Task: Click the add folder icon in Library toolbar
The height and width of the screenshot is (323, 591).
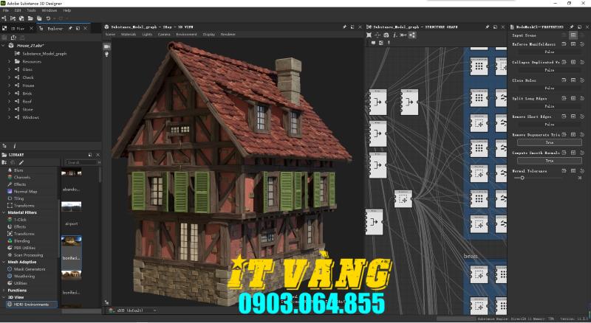Action: point(4,162)
